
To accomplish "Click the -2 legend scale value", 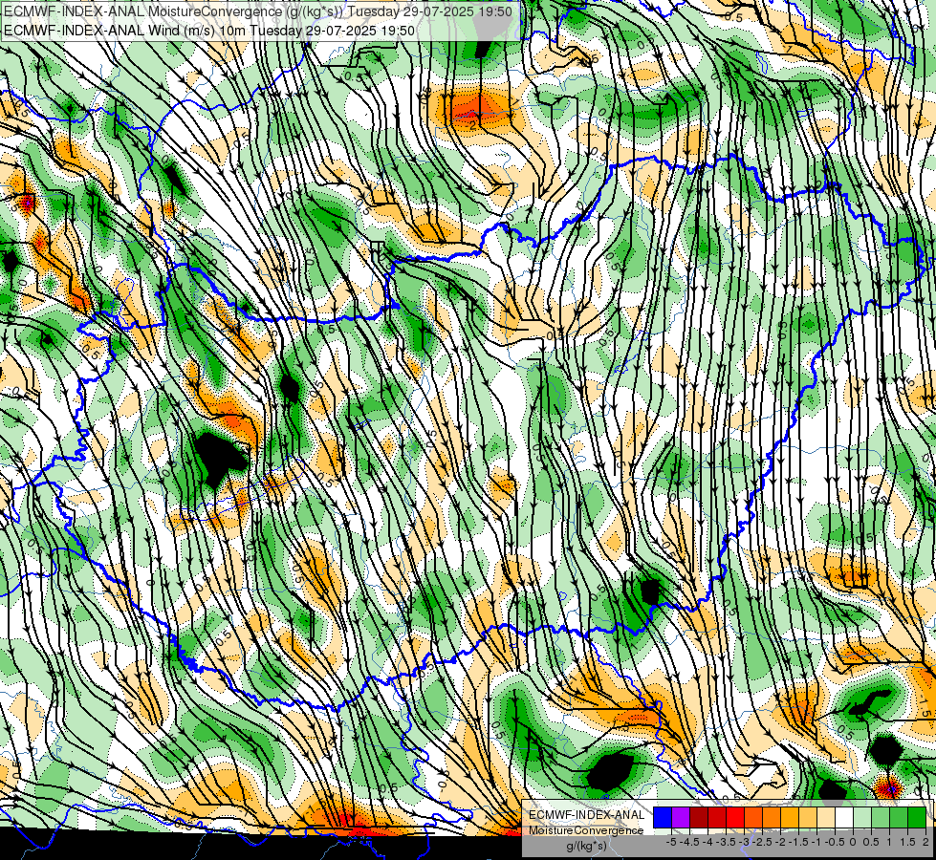I will 781,842.
